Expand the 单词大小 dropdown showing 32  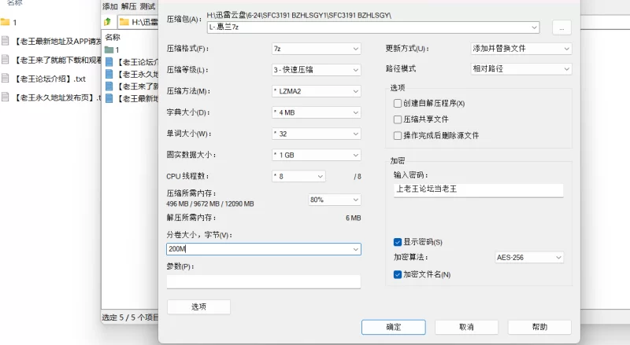click(317, 134)
